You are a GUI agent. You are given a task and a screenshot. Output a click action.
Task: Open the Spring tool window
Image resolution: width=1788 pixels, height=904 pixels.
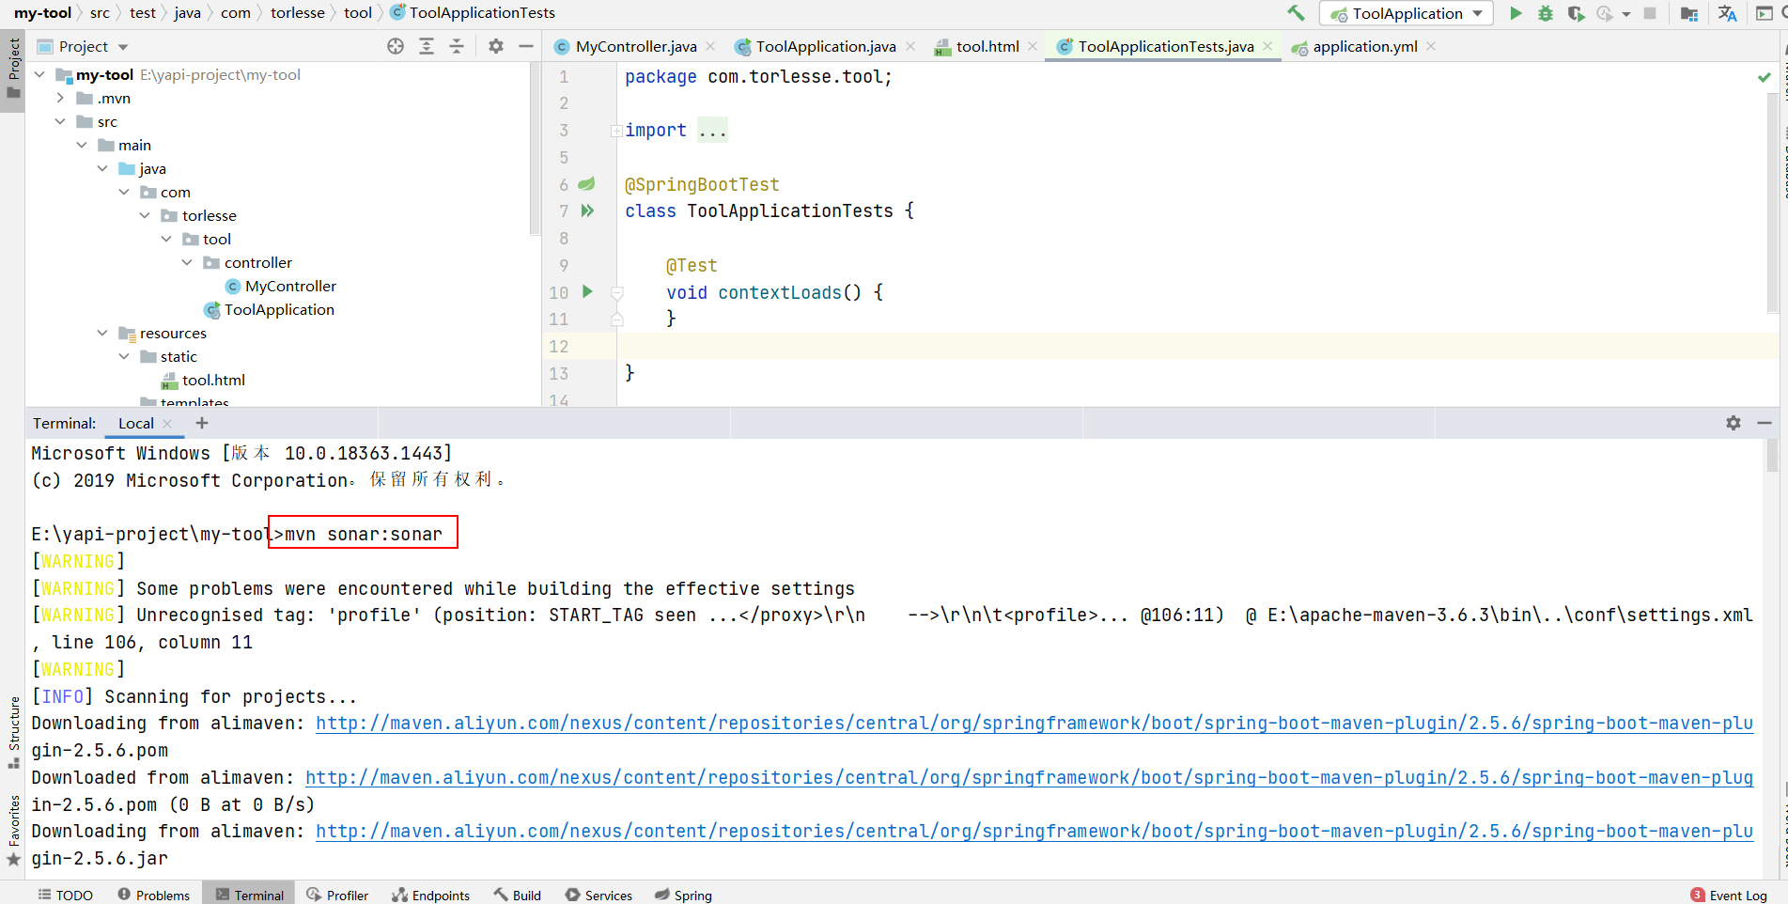(683, 895)
